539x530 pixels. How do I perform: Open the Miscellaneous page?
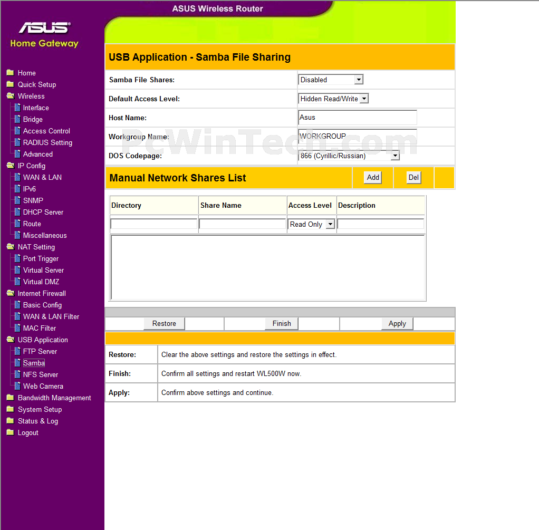point(45,235)
